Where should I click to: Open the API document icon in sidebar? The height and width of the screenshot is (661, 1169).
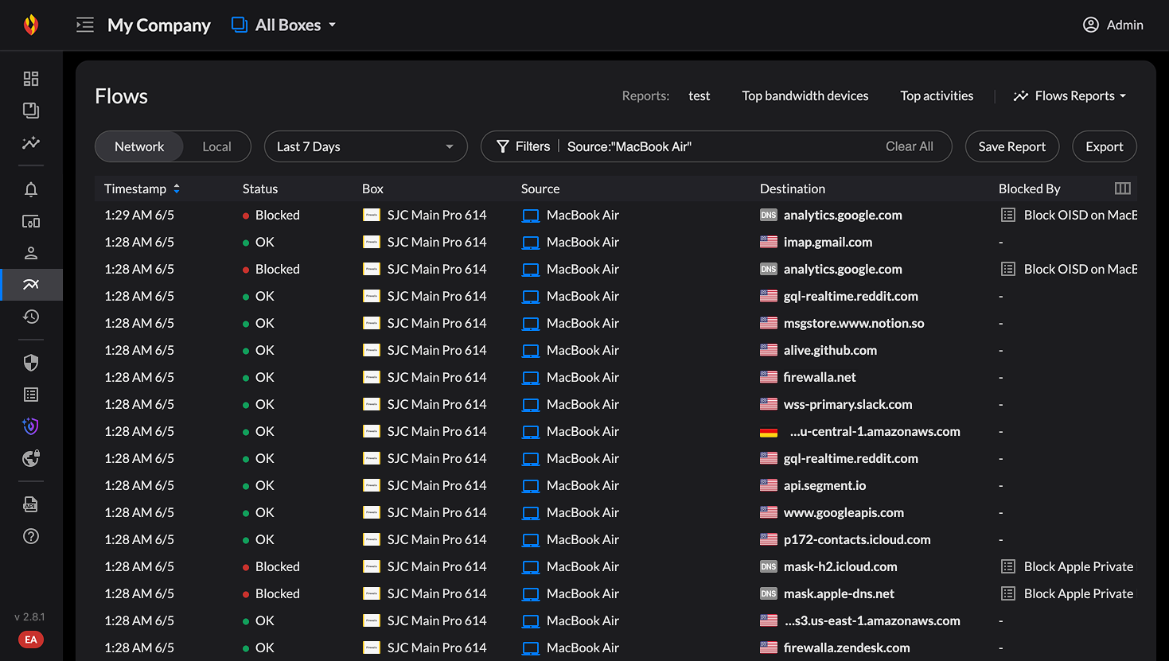click(31, 504)
